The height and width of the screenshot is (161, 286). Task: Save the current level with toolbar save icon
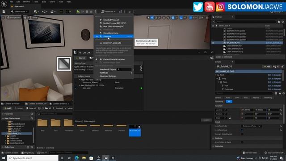pyautogui.click(x=4, y=12)
